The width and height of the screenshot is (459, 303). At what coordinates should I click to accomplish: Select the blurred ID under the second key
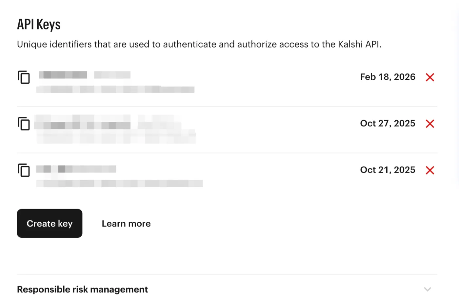[116, 137]
